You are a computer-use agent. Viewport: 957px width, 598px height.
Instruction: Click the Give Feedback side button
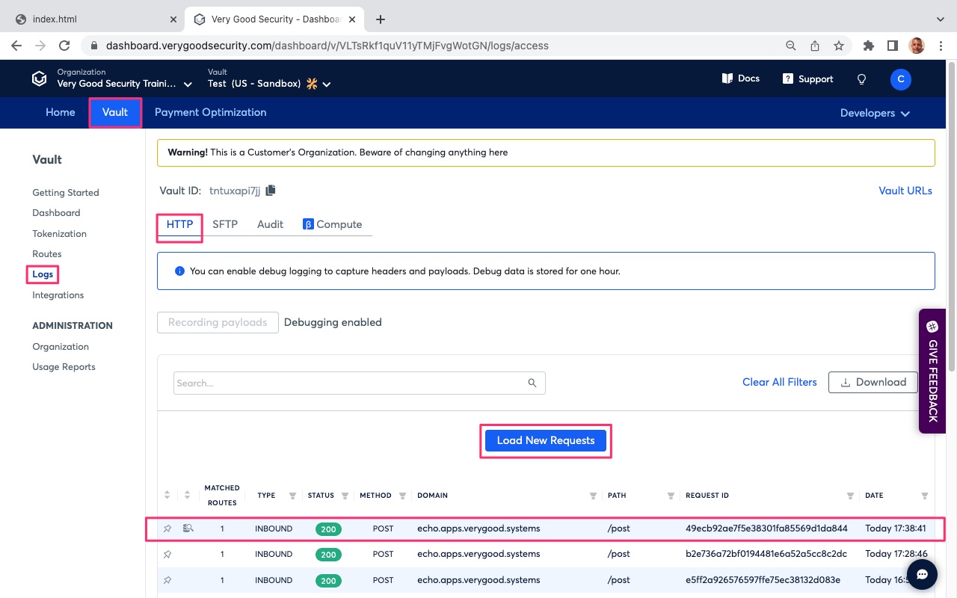click(x=932, y=371)
